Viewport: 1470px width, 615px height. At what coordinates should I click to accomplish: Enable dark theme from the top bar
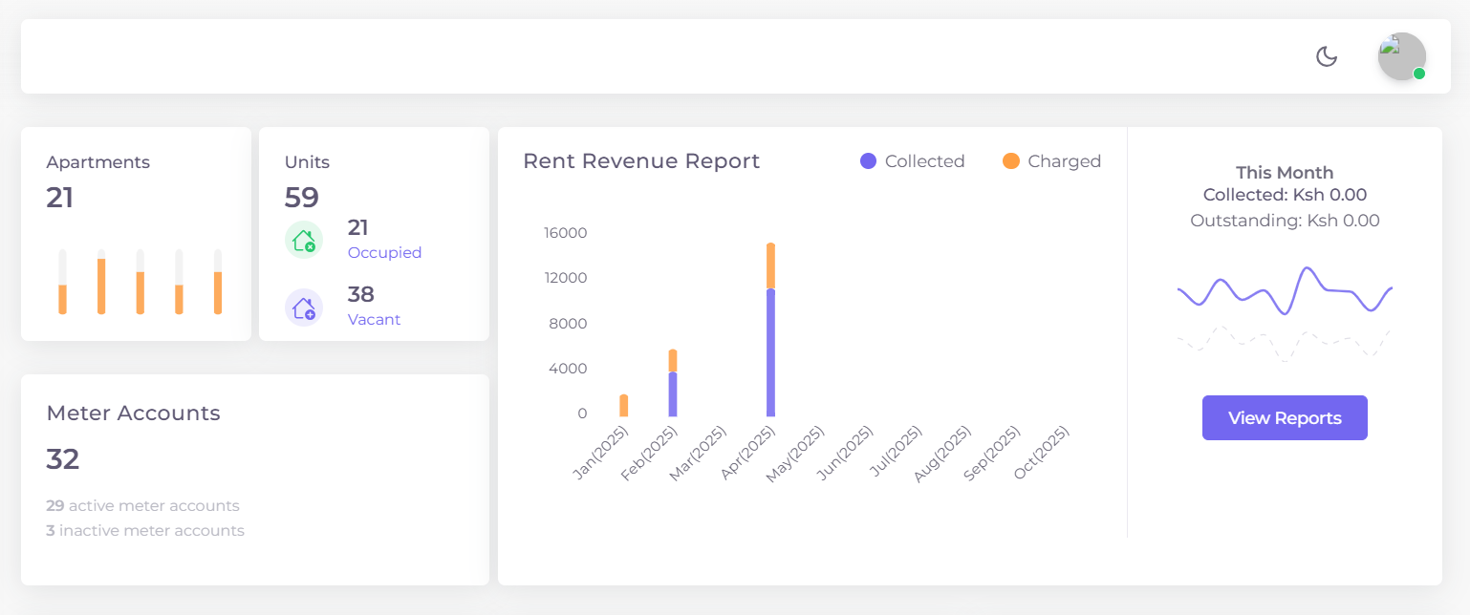pyautogui.click(x=1327, y=56)
